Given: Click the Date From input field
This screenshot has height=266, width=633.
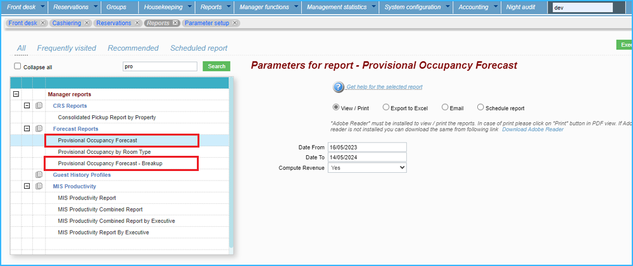Looking at the screenshot, I should click(x=367, y=147).
